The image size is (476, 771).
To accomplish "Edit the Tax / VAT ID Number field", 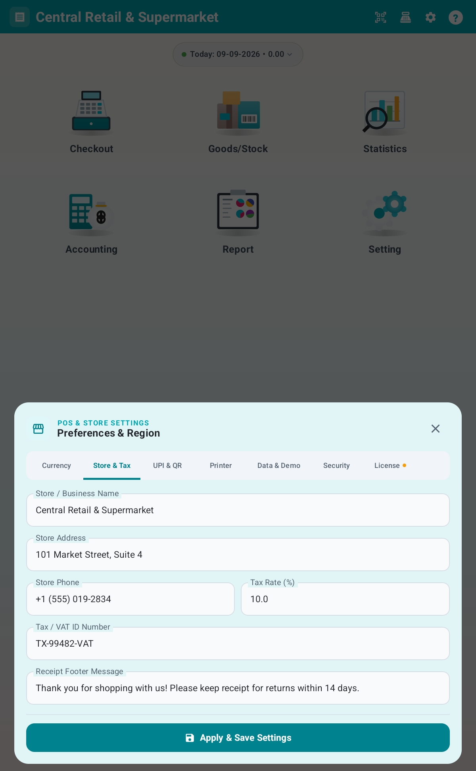I will 238,643.
